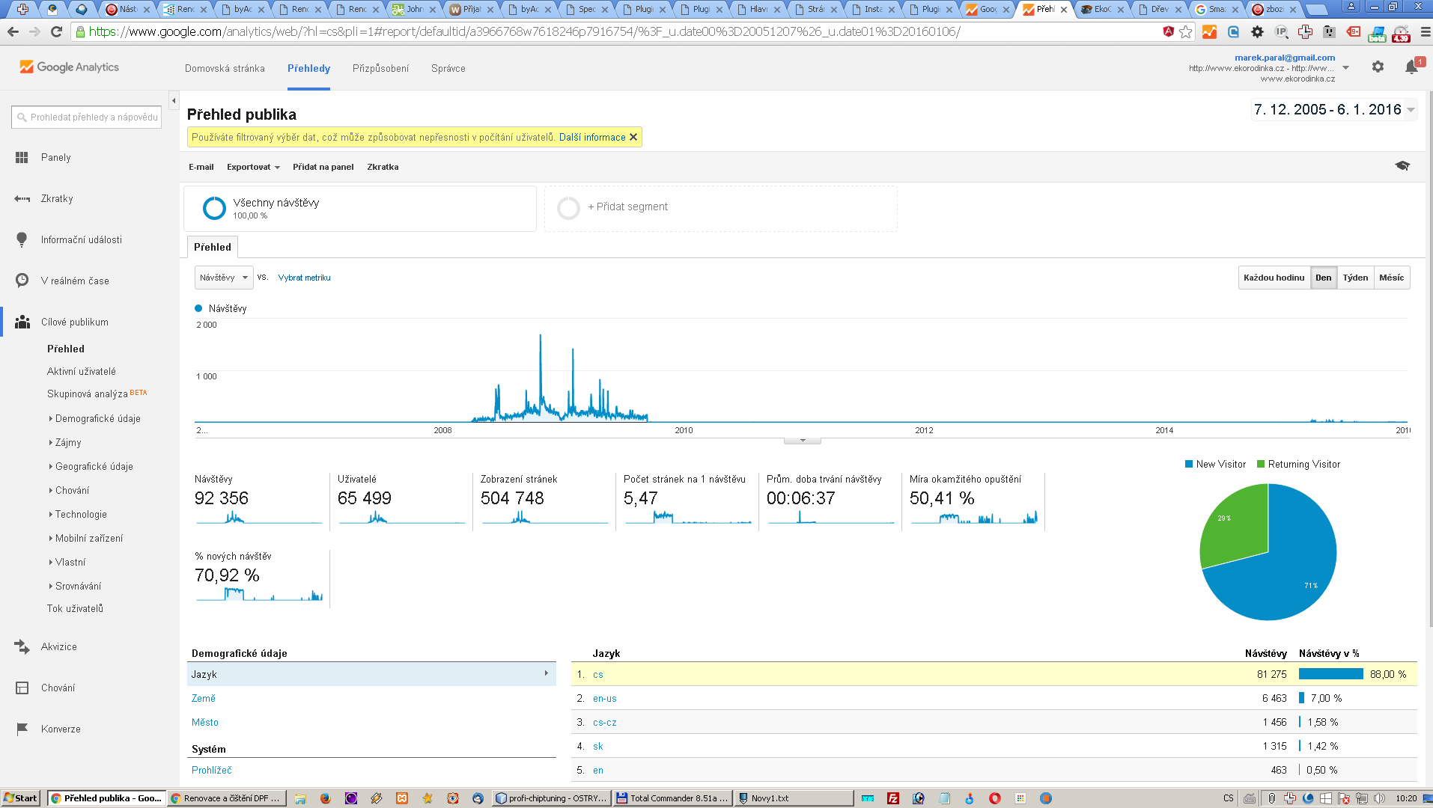The image size is (1433, 808).
Task: Close the yellow filtered-data notice
Action: point(633,137)
